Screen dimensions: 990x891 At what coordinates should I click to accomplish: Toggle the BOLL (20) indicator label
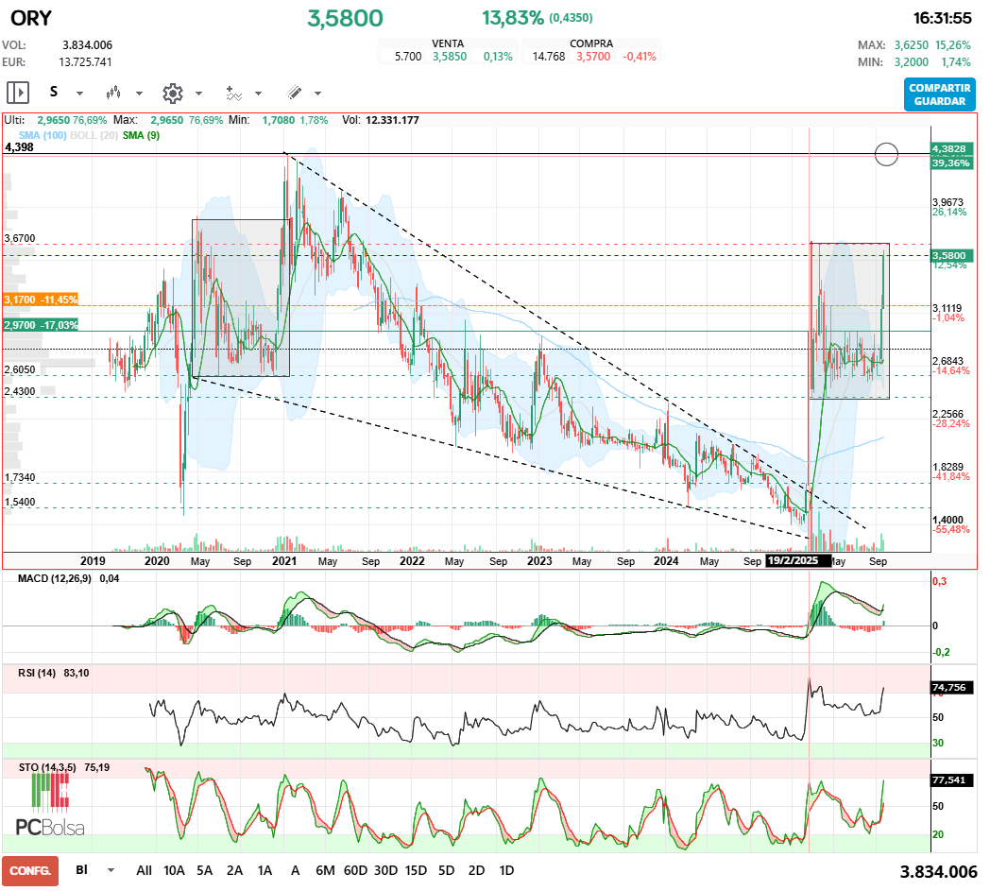(x=94, y=135)
